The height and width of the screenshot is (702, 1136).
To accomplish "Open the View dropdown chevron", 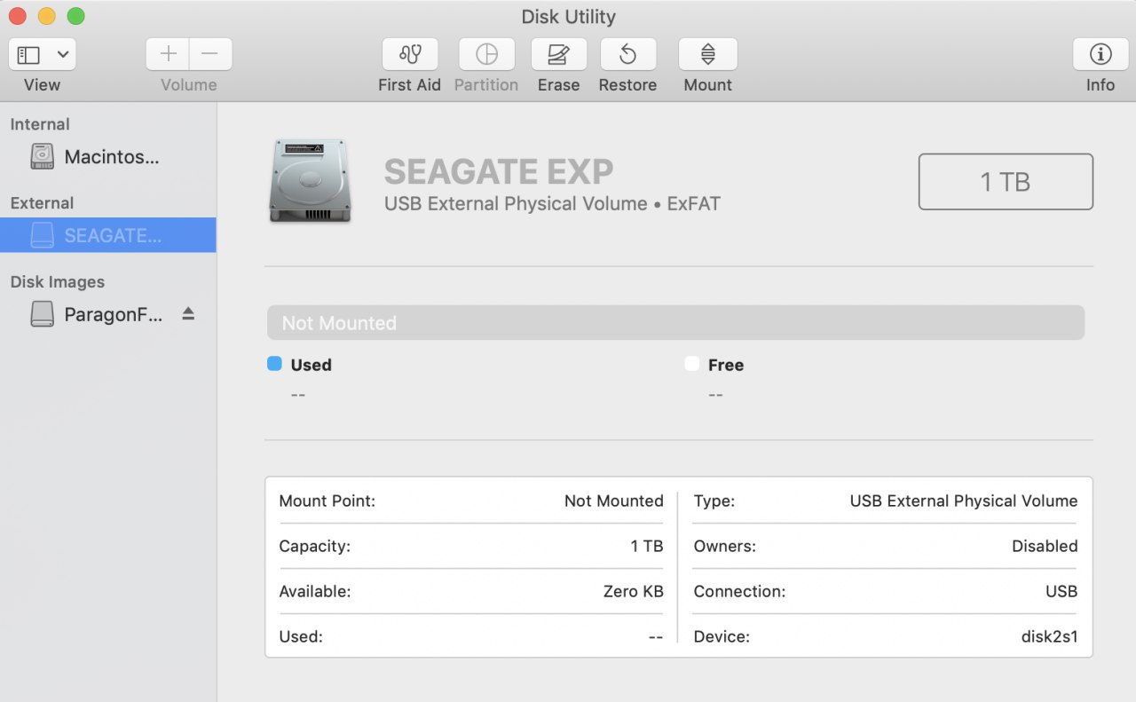I will point(63,55).
